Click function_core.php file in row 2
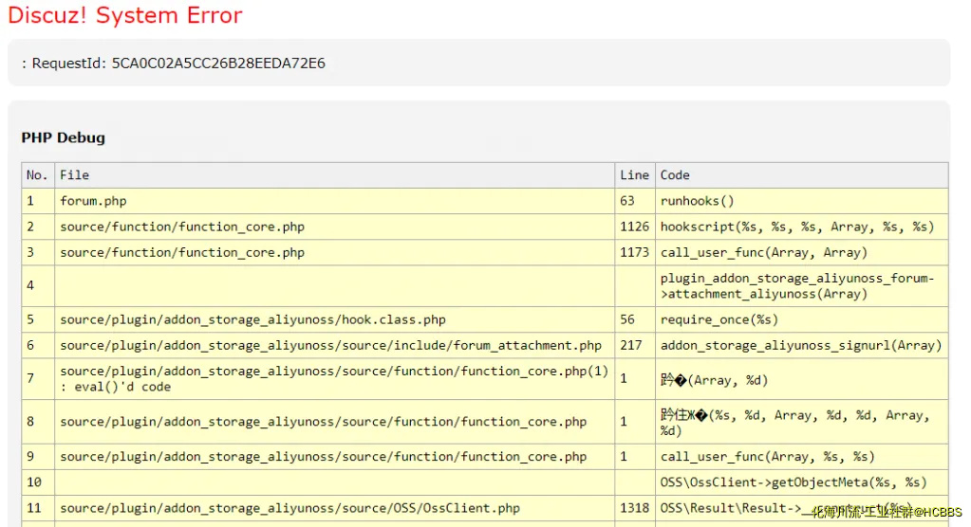This screenshot has width=971, height=527. [x=334, y=227]
